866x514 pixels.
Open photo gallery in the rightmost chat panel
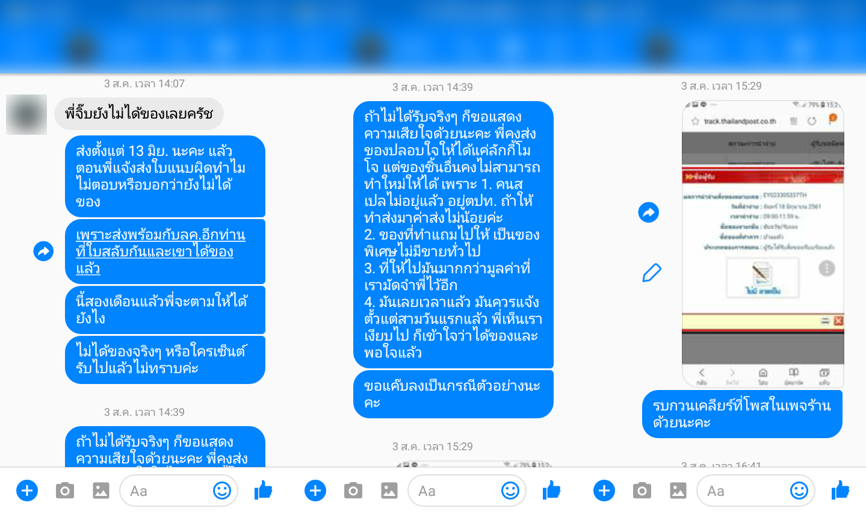point(678,491)
